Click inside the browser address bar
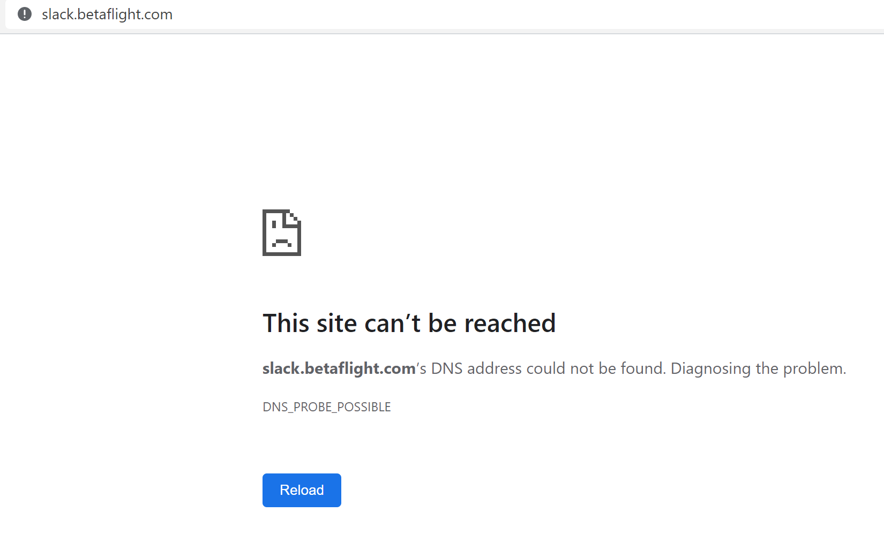Screen dimensions: 884x542 321,14
